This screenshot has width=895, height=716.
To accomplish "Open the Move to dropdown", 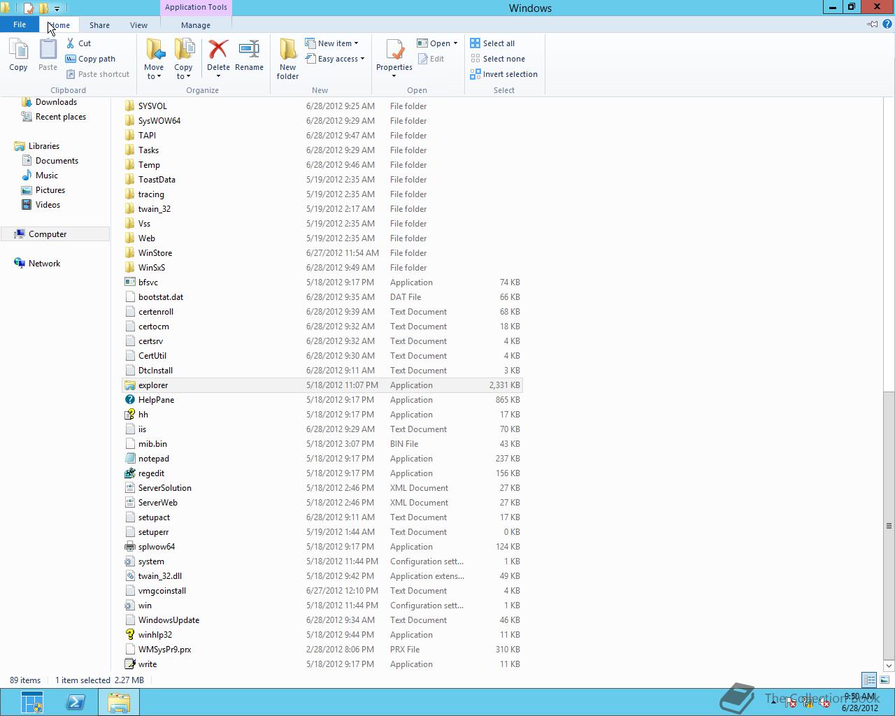I will 154,72.
